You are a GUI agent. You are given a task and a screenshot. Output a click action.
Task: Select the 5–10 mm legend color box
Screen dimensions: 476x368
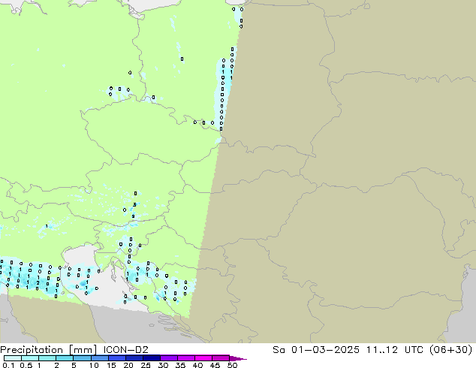tap(82, 358)
